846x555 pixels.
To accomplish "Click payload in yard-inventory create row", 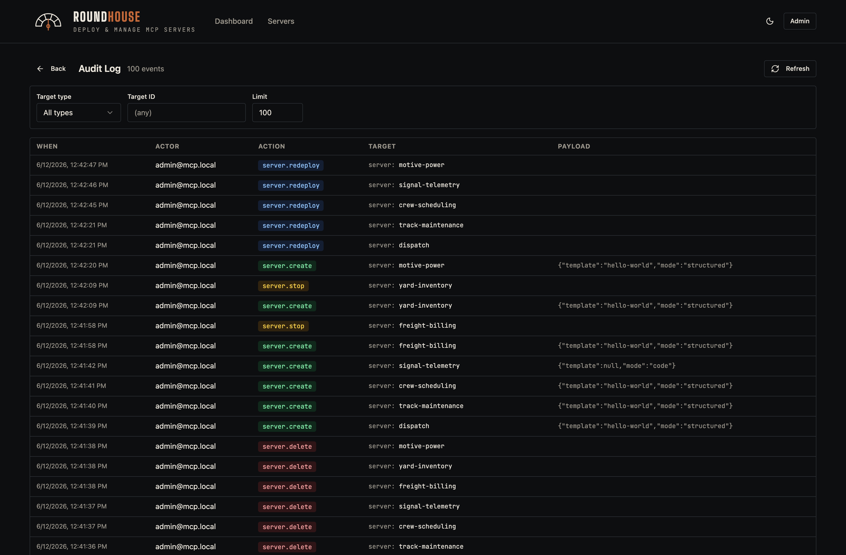I will click(x=645, y=305).
